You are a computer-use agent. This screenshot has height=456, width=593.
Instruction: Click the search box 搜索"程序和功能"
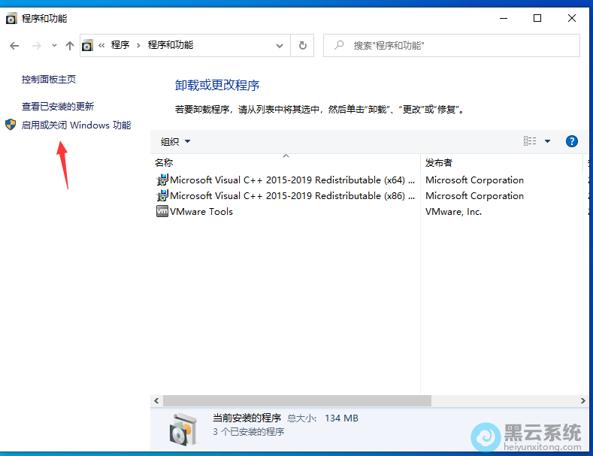[x=452, y=46]
